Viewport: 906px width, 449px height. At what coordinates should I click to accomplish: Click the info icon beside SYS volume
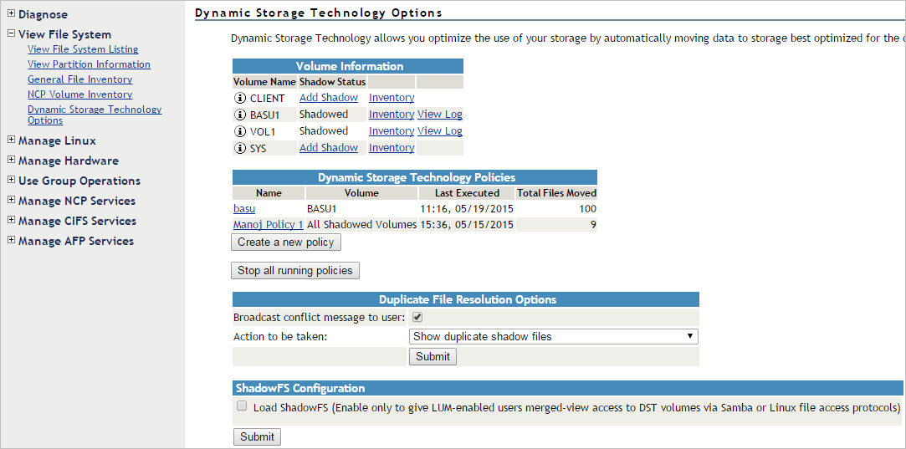(x=241, y=148)
